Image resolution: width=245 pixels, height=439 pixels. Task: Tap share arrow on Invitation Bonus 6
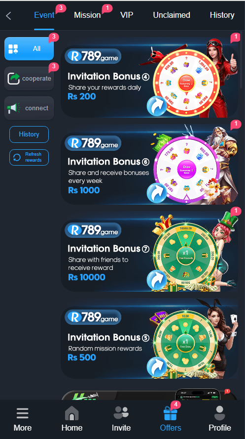(157, 192)
